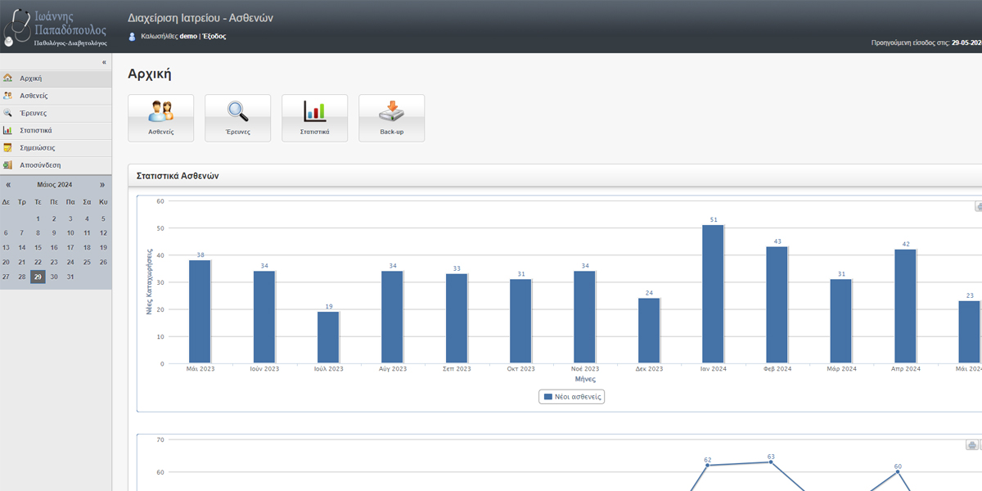Click the line chart point labeled 60
Viewport: 982px width, 491px height.
point(898,472)
